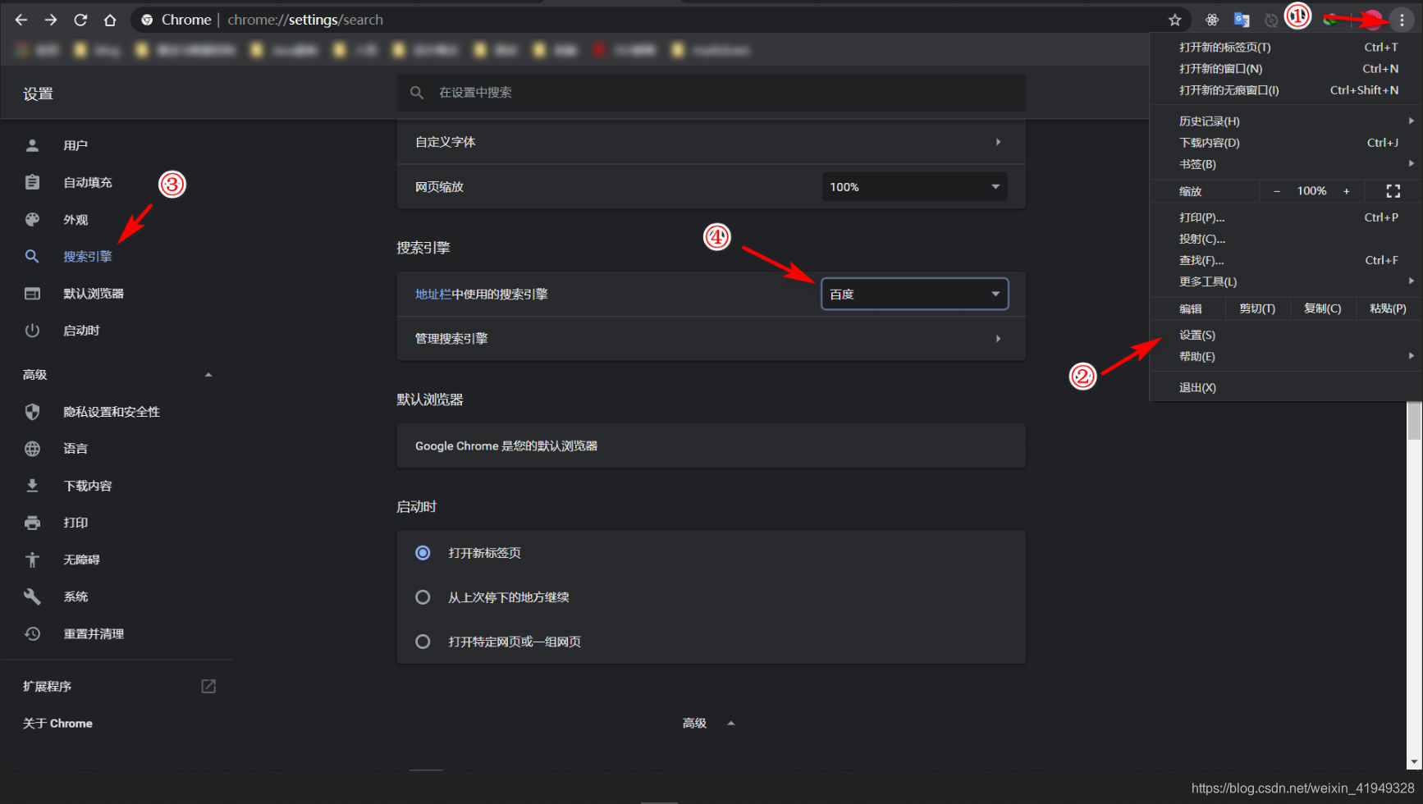Go forward with the browser forward arrow
The height and width of the screenshot is (804, 1423).
coord(51,20)
